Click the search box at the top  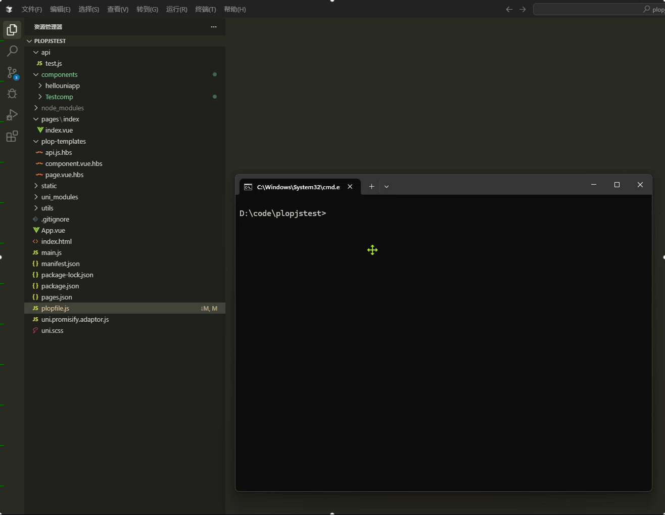(x=596, y=9)
